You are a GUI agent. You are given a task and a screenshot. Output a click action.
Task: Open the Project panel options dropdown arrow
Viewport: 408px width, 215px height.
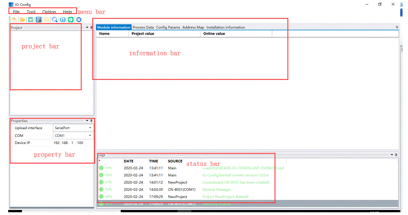(87, 28)
